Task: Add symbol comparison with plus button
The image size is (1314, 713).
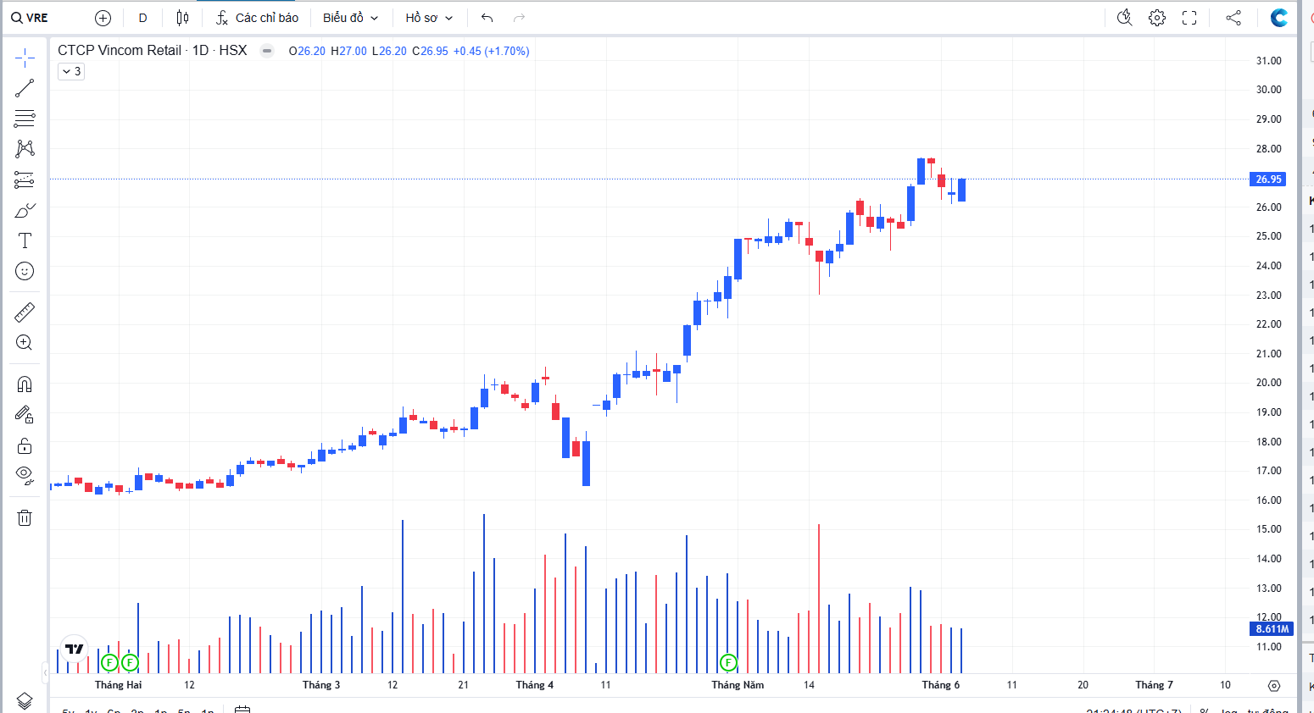Action: click(103, 18)
